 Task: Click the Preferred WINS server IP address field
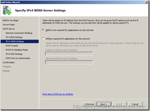click(x=69, y=54)
